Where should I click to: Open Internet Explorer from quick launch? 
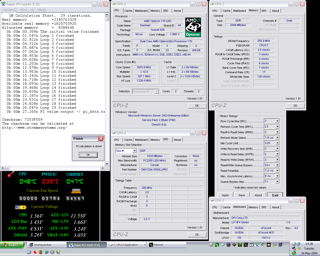pyautogui.click(x=46, y=252)
